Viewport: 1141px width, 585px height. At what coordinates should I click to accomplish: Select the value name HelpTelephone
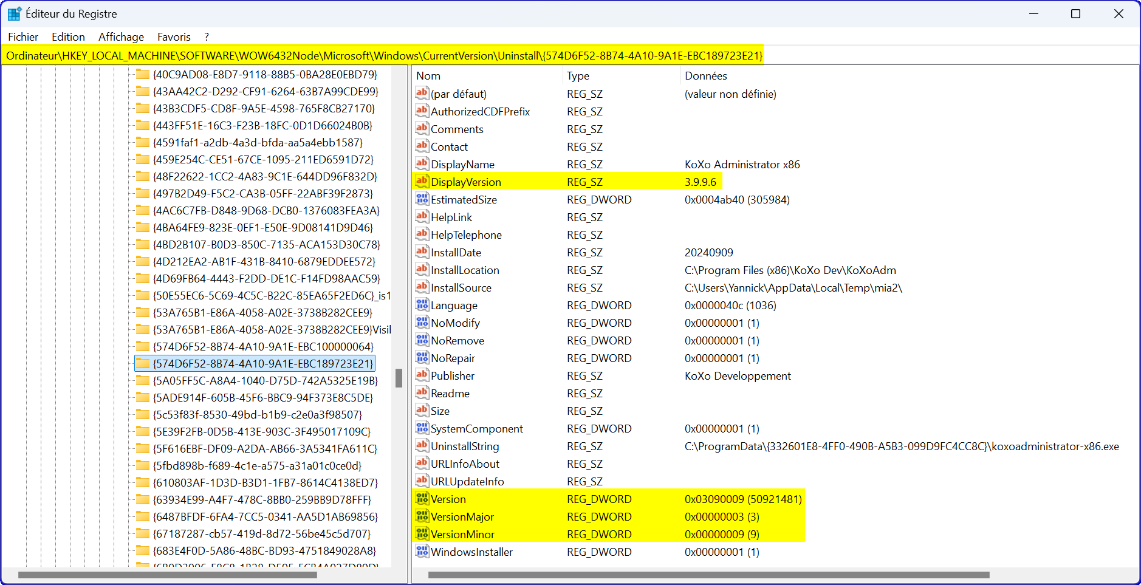point(466,234)
